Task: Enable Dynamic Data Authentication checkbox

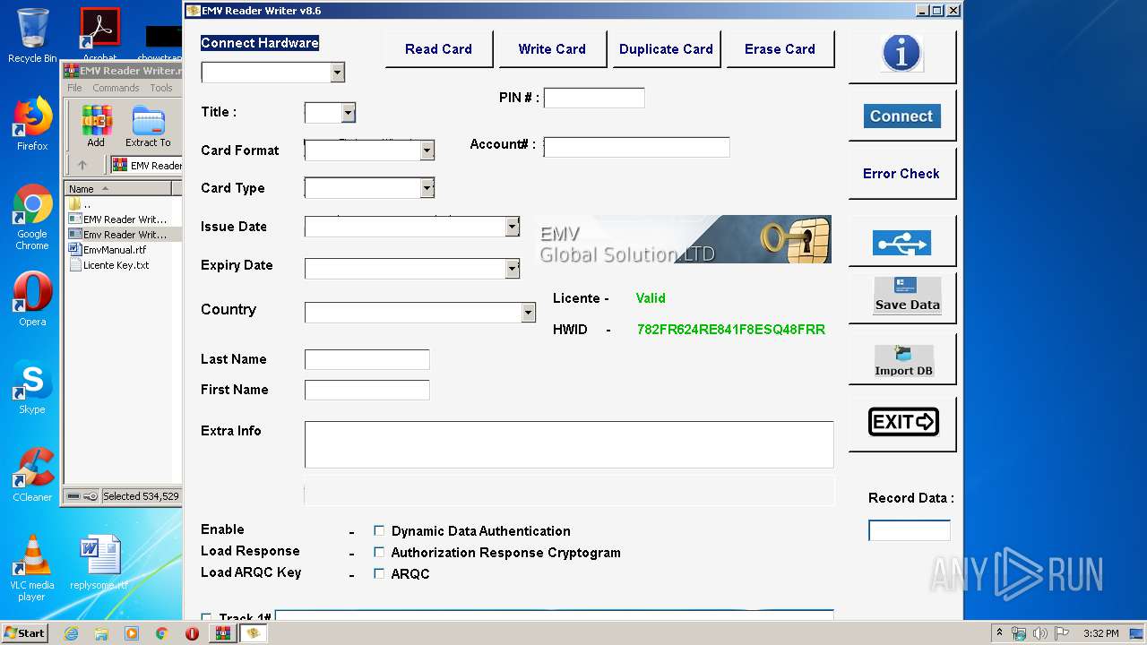Action: 379,530
